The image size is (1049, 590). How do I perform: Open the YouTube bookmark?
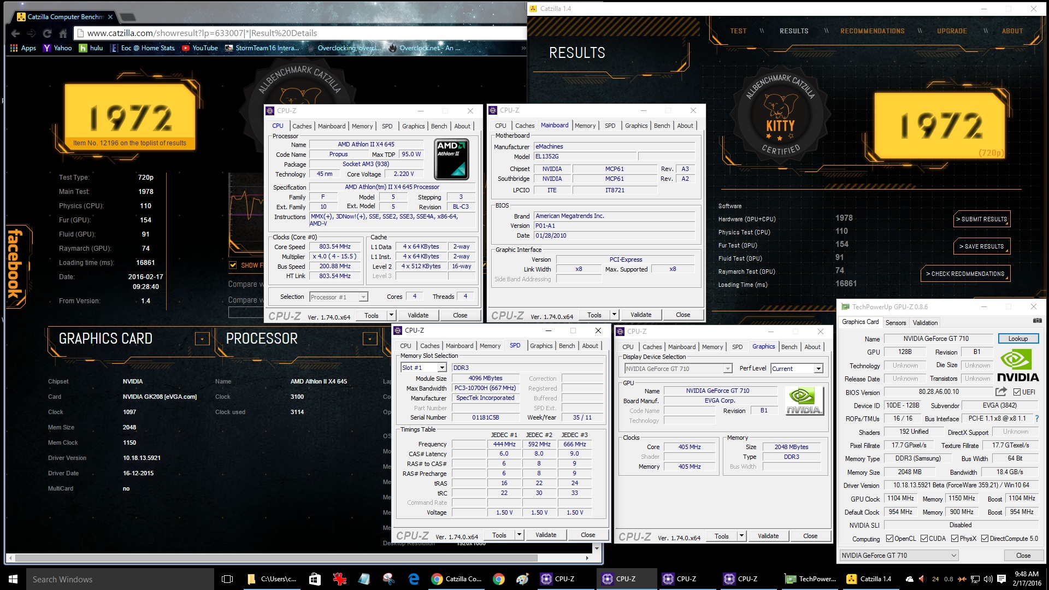coord(200,48)
